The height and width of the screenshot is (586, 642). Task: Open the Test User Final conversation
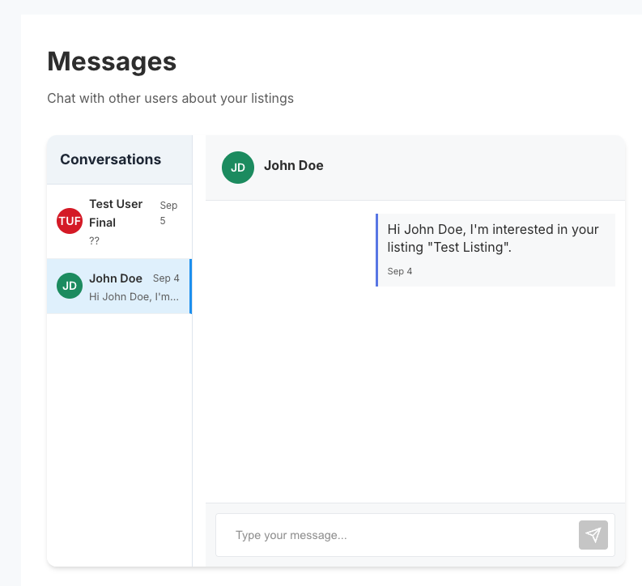[116, 213]
